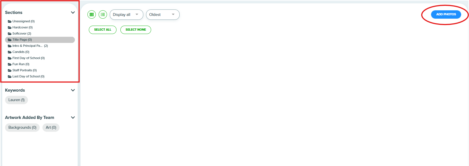Select the Art (0) artwork tag
This screenshot has width=469, height=166.
click(51, 128)
